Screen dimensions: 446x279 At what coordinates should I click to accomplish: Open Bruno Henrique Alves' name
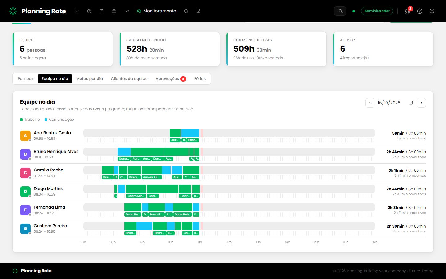pos(56,151)
